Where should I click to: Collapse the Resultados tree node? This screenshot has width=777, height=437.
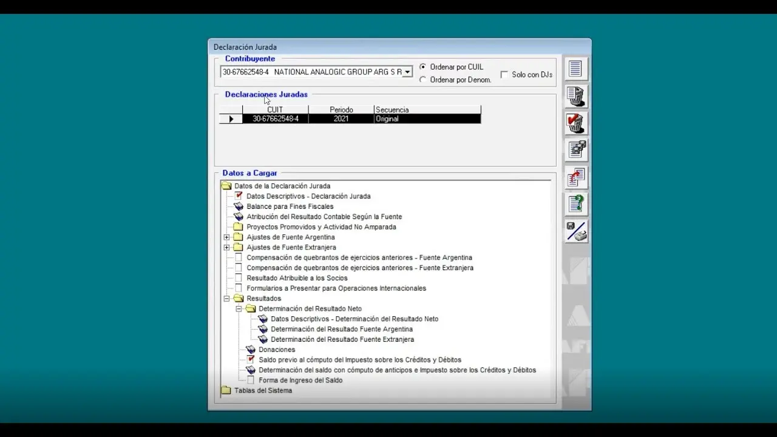coord(226,299)
